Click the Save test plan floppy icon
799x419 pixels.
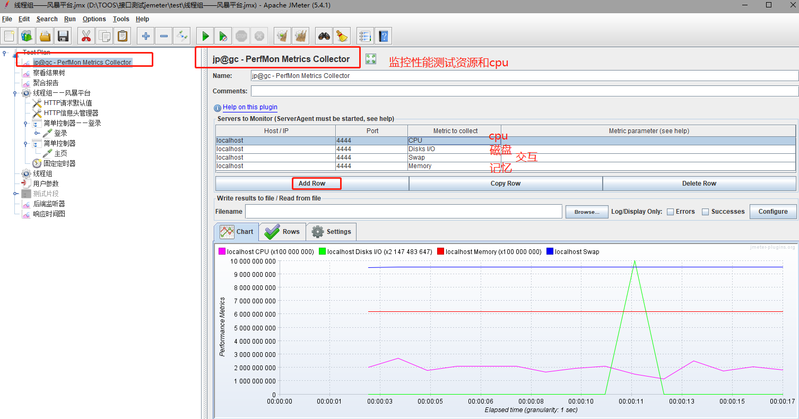[x=64, y=36]
